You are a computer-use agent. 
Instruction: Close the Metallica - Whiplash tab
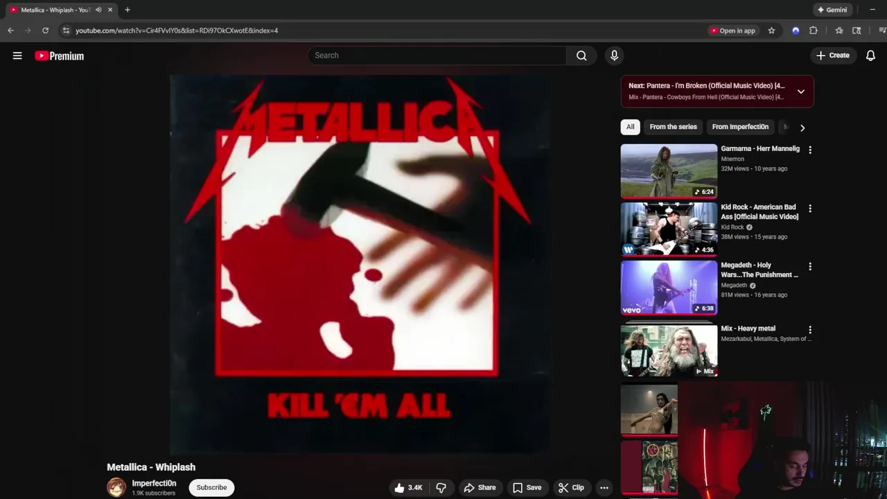tap(109, 10)
